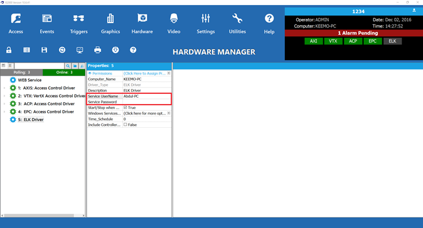This screenshot has width=423, height=228.
Task: Select the WEB Service tree item
Action: pyautogui.click(x=29, y=80)
